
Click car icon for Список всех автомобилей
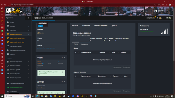pyautogui.click(x=8, y=84)
